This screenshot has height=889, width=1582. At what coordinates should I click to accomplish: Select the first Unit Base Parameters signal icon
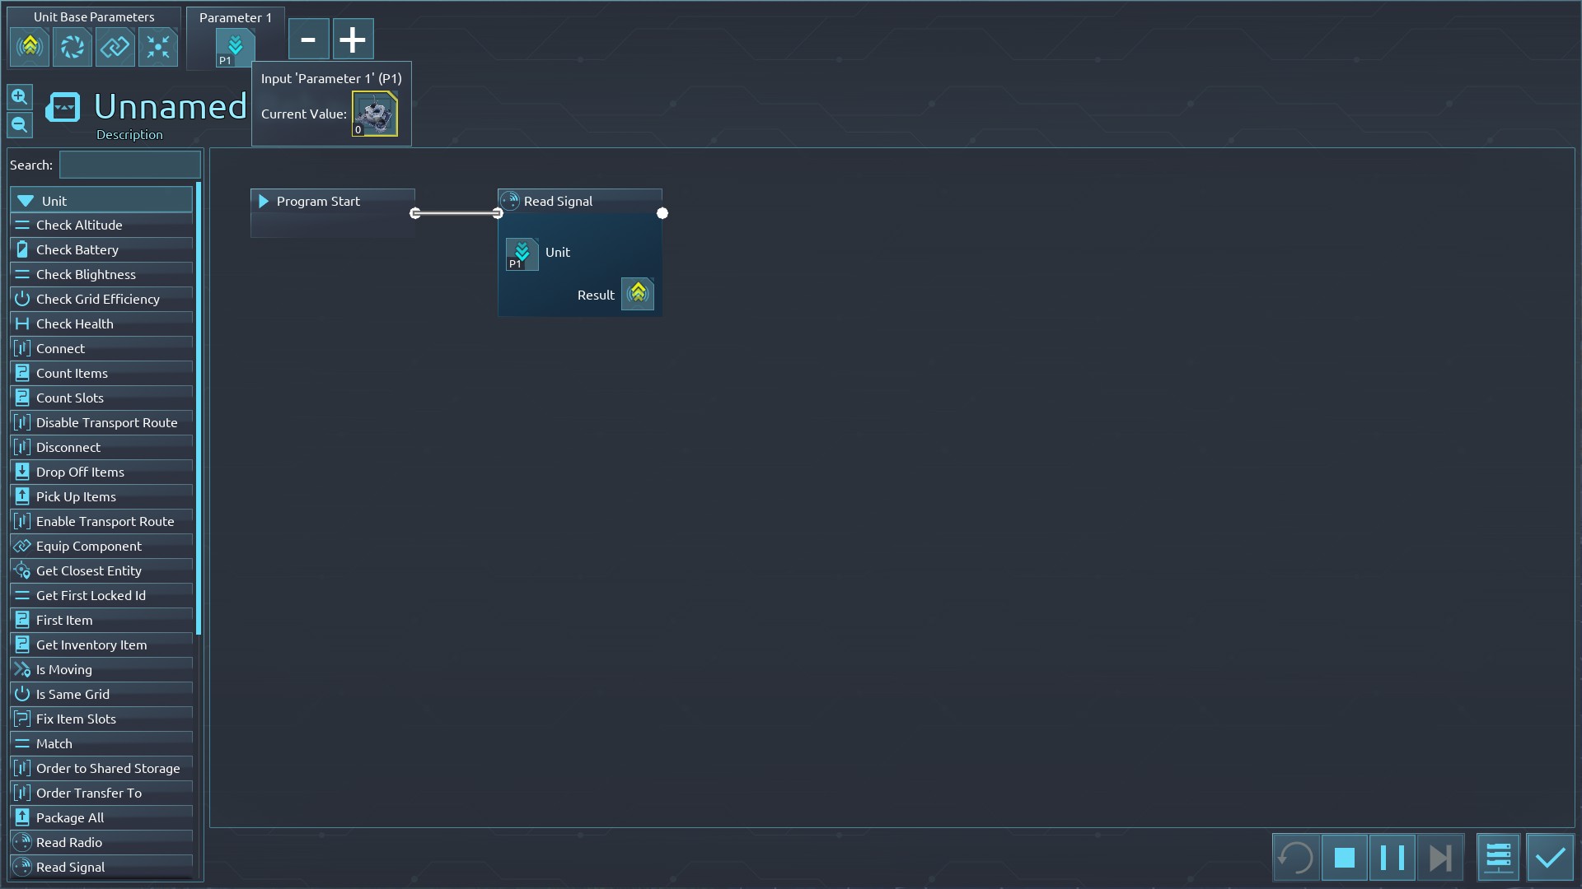30,47
